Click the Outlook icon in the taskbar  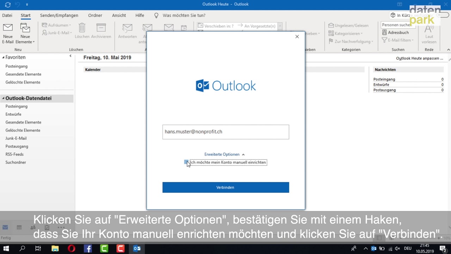tap(137, 249)
